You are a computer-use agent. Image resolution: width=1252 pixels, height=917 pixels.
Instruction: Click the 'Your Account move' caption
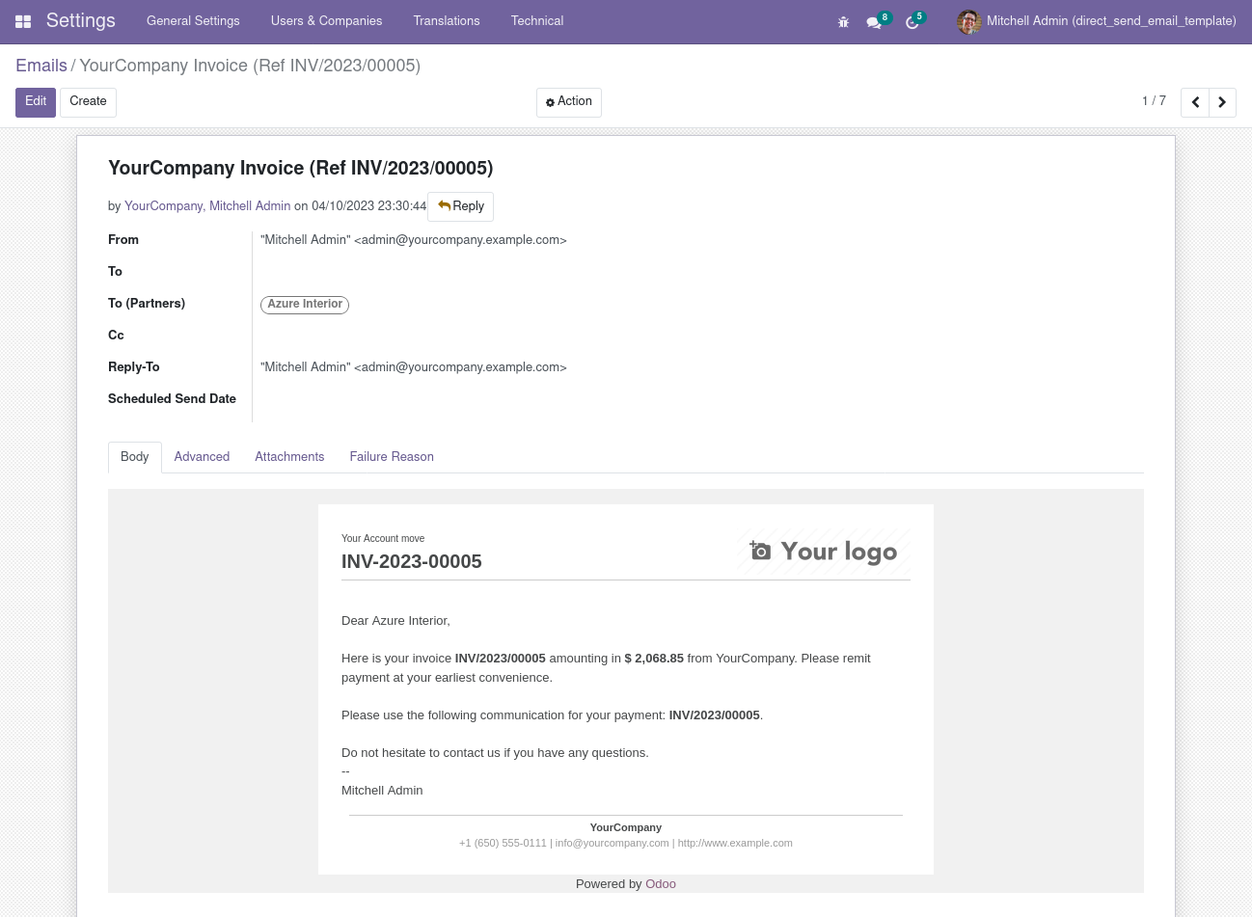(x=383, y=539)
